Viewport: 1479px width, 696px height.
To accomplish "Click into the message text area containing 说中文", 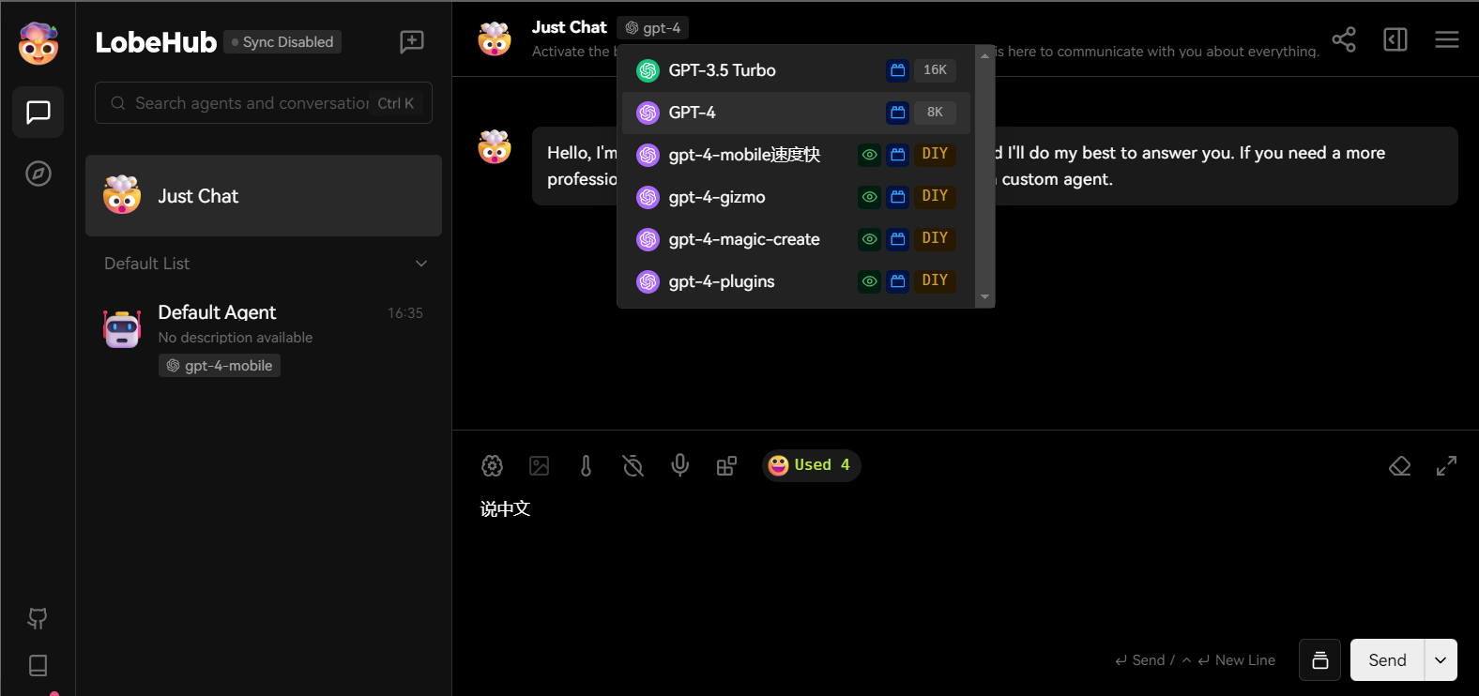I will click(x=967, y=563).
